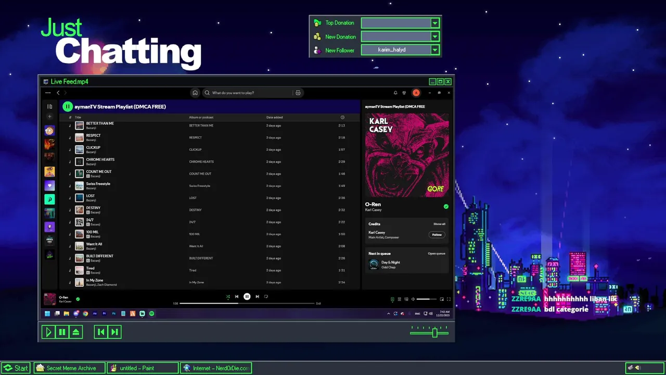Click the Browse icon in search bar
666x375 pixels.
[x=298, y=93]
